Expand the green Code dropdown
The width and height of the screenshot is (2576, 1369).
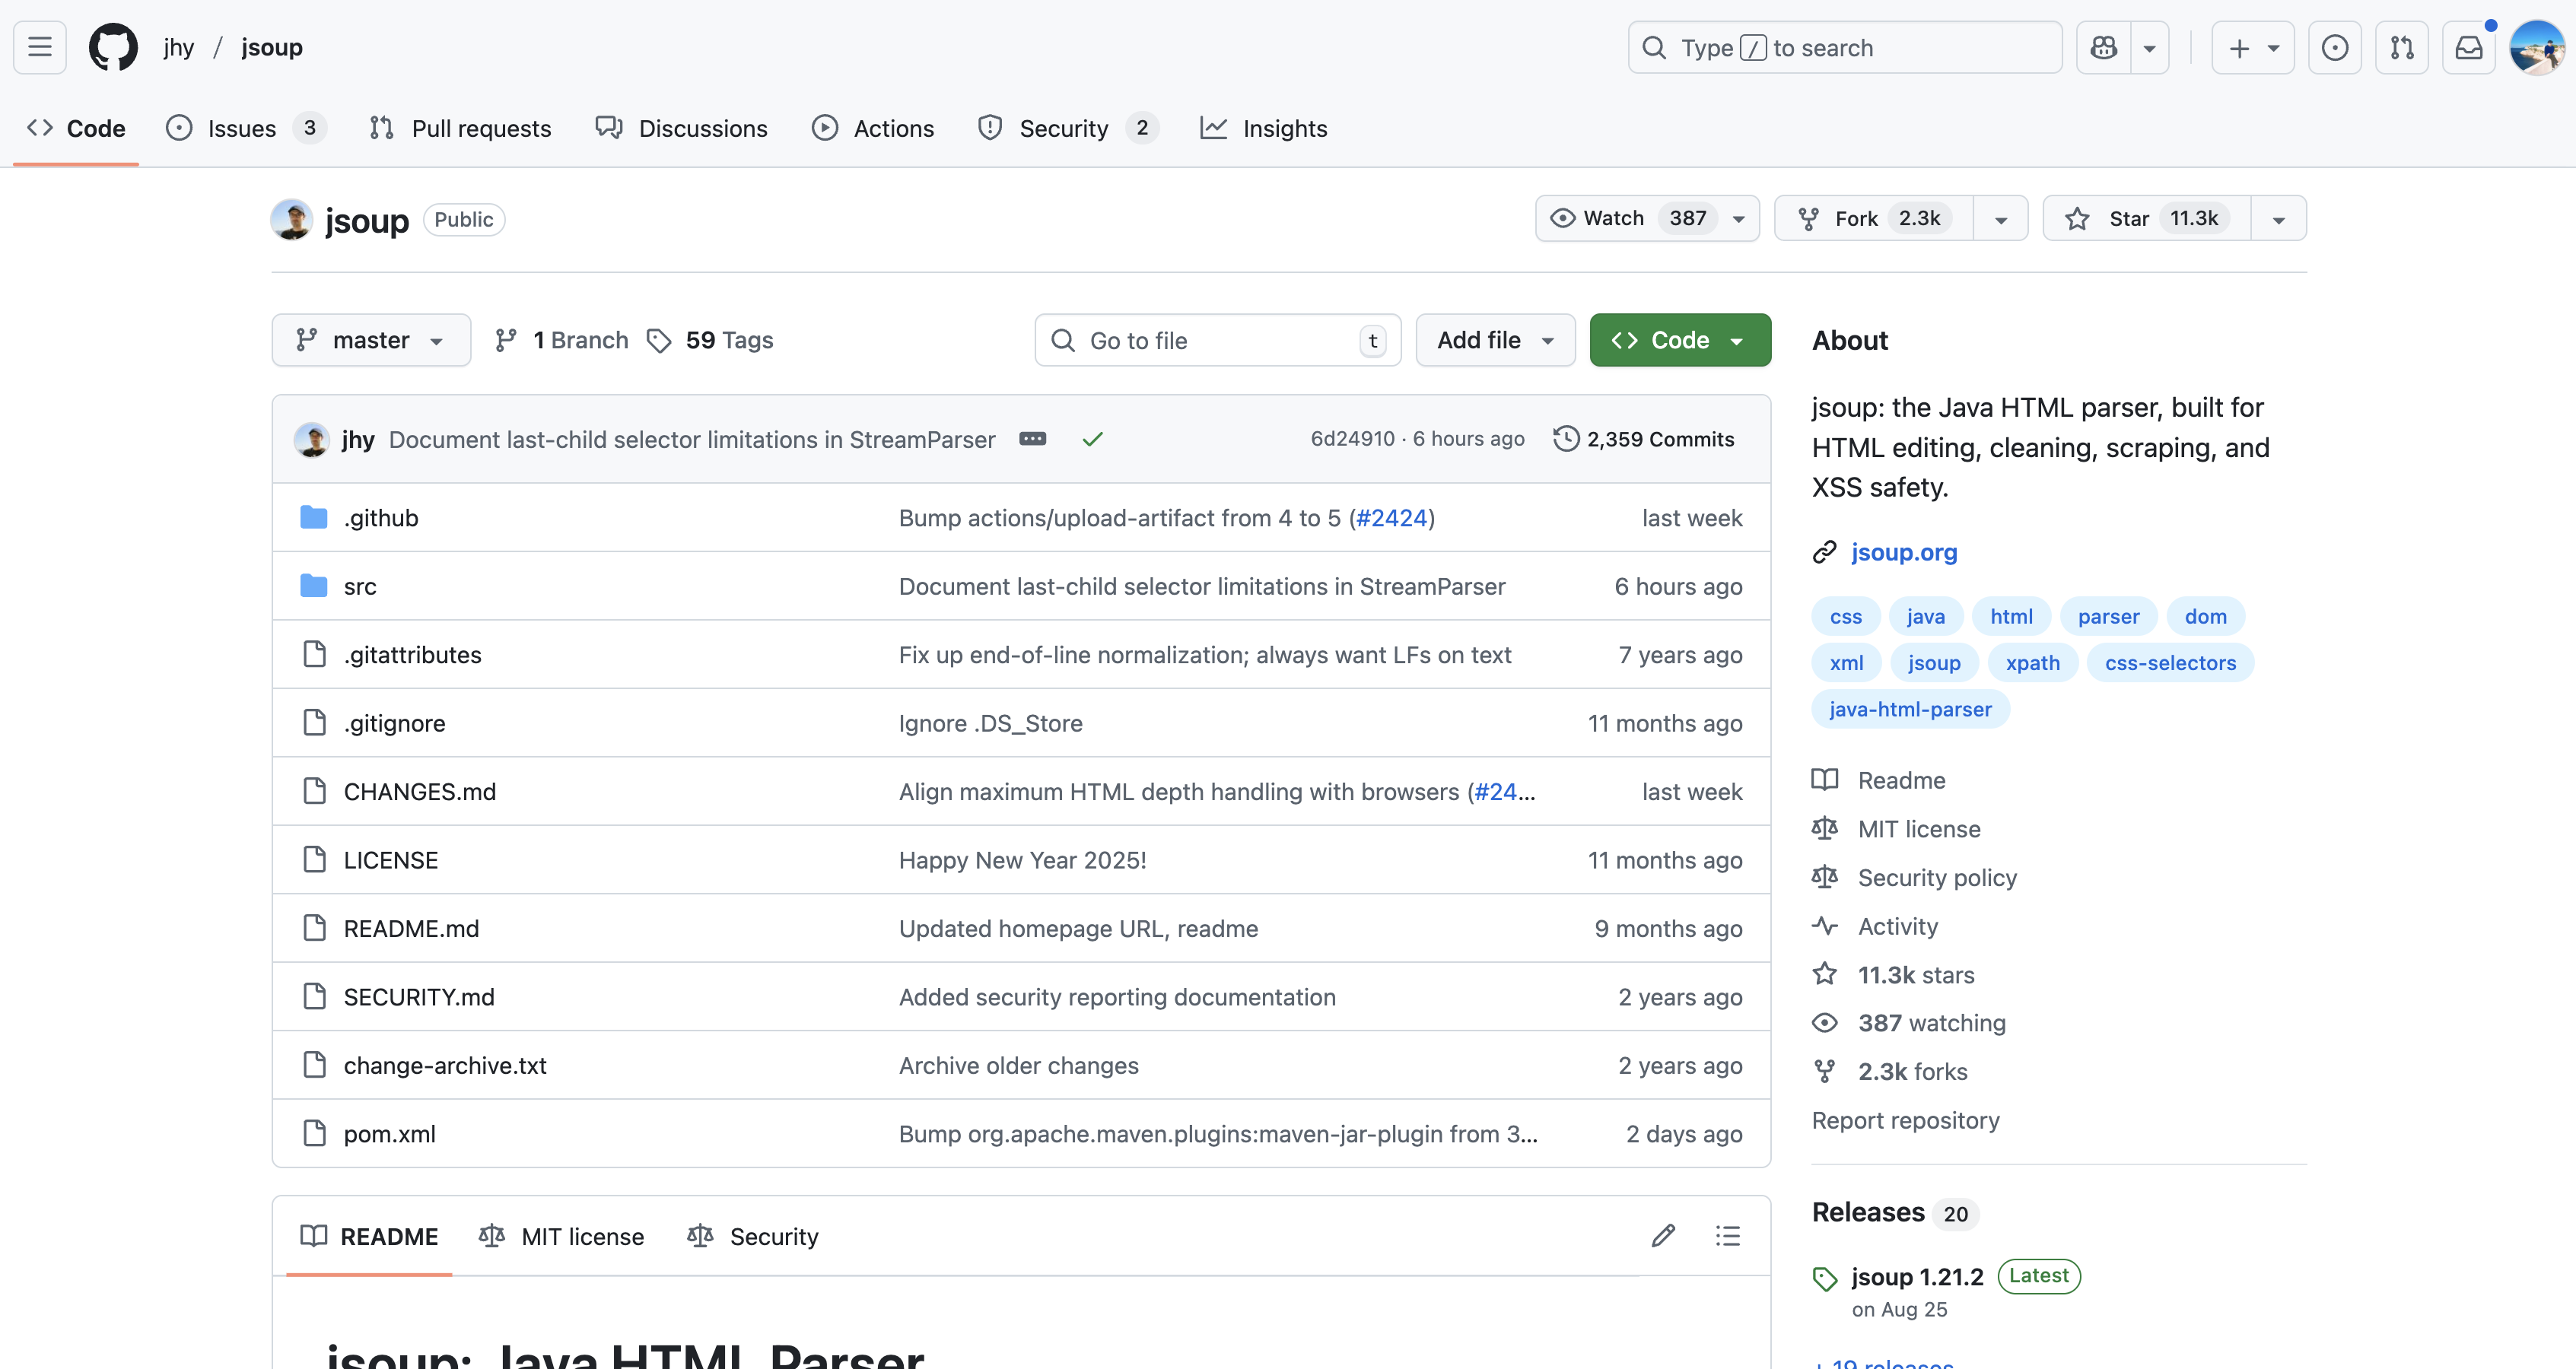(1680, 340)
